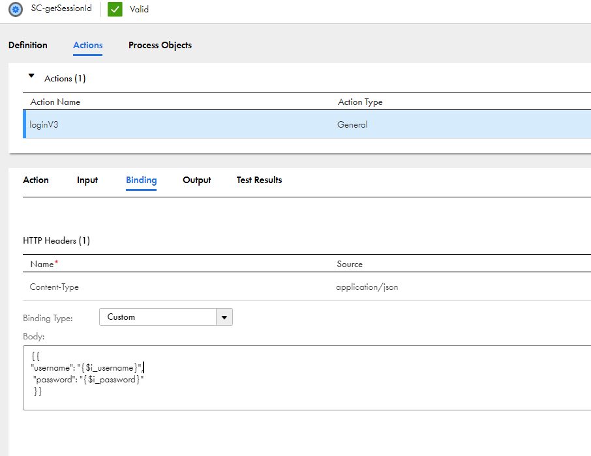
Task: Click the General action type cell
Action: [352, 124]
